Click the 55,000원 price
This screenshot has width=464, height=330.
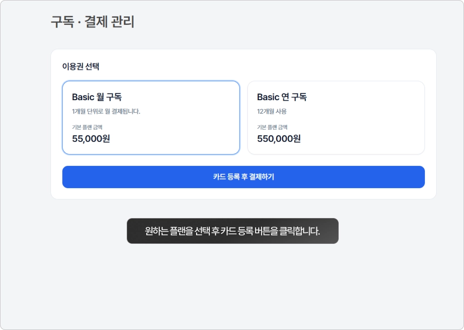(x=91, y=139)
